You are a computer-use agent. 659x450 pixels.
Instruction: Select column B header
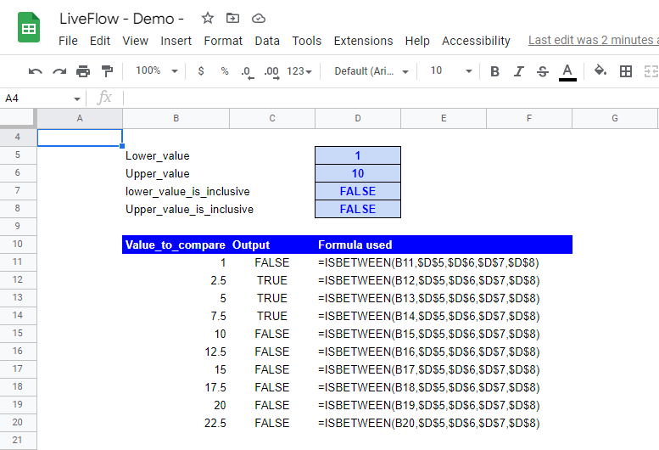click(x=176, y=118)
